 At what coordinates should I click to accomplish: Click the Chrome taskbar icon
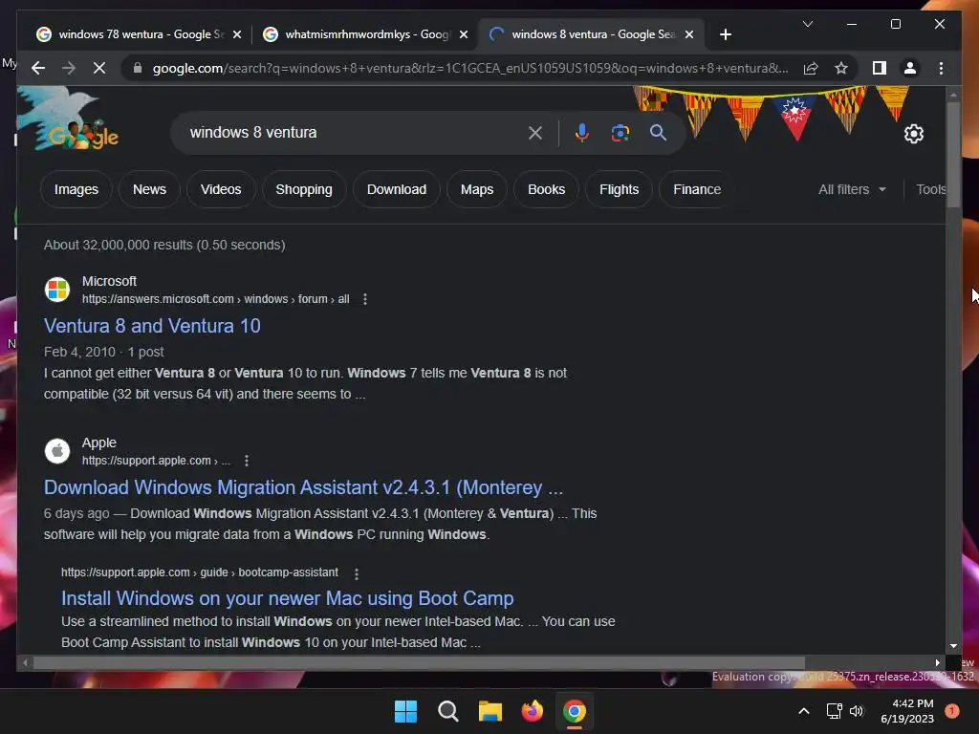575,711
